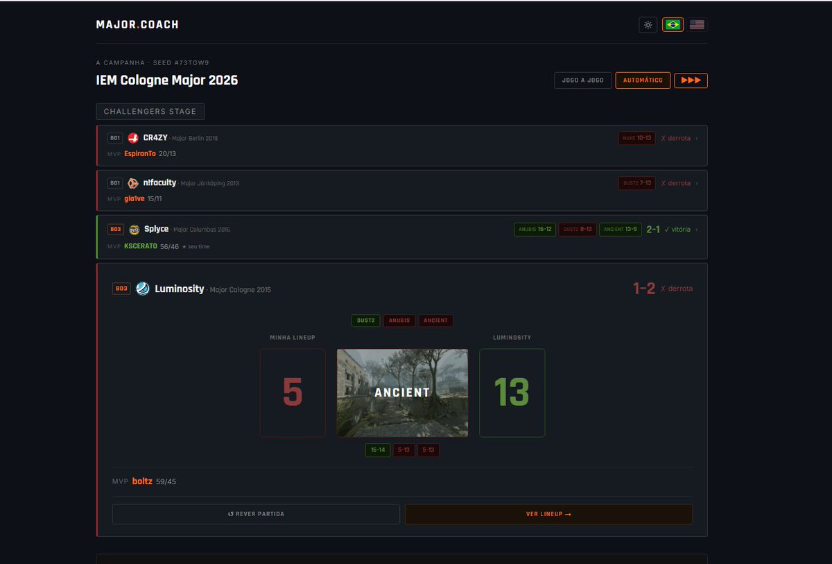Image resolution: width=832 pixels, height=564 pixels.
Task: Open the CHALLENGERS STAGE tab
Action: point(150,112)
